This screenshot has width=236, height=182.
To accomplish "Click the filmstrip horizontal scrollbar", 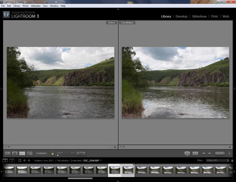I will coord(80,178).
